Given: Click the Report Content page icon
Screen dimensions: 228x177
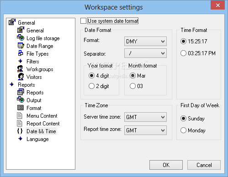Looking at the screenshot, I should pos(20,123).
